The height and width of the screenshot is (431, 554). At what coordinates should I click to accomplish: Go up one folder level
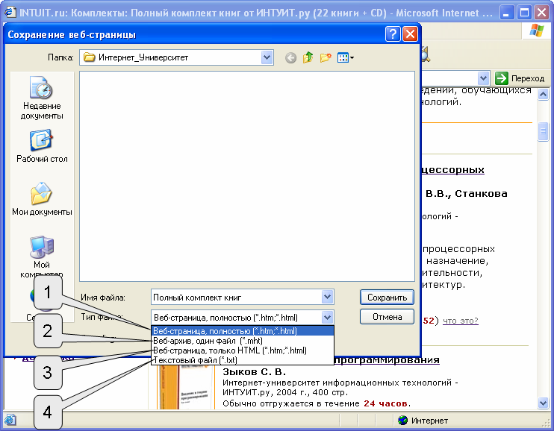(308, 57)
